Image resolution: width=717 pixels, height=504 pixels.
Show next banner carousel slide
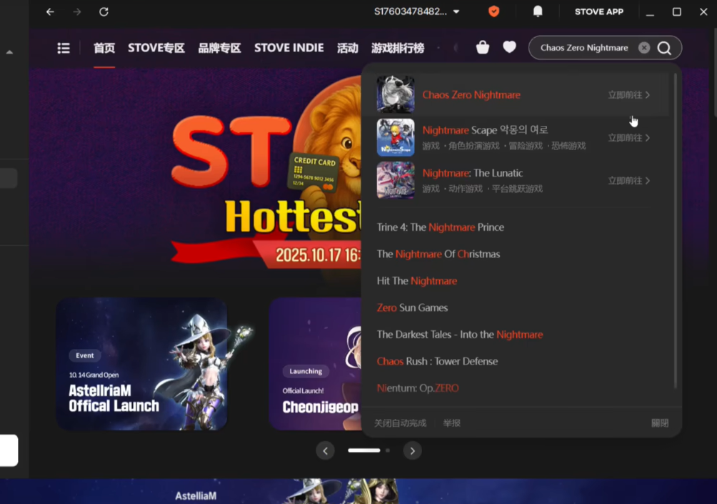point(412,450)
